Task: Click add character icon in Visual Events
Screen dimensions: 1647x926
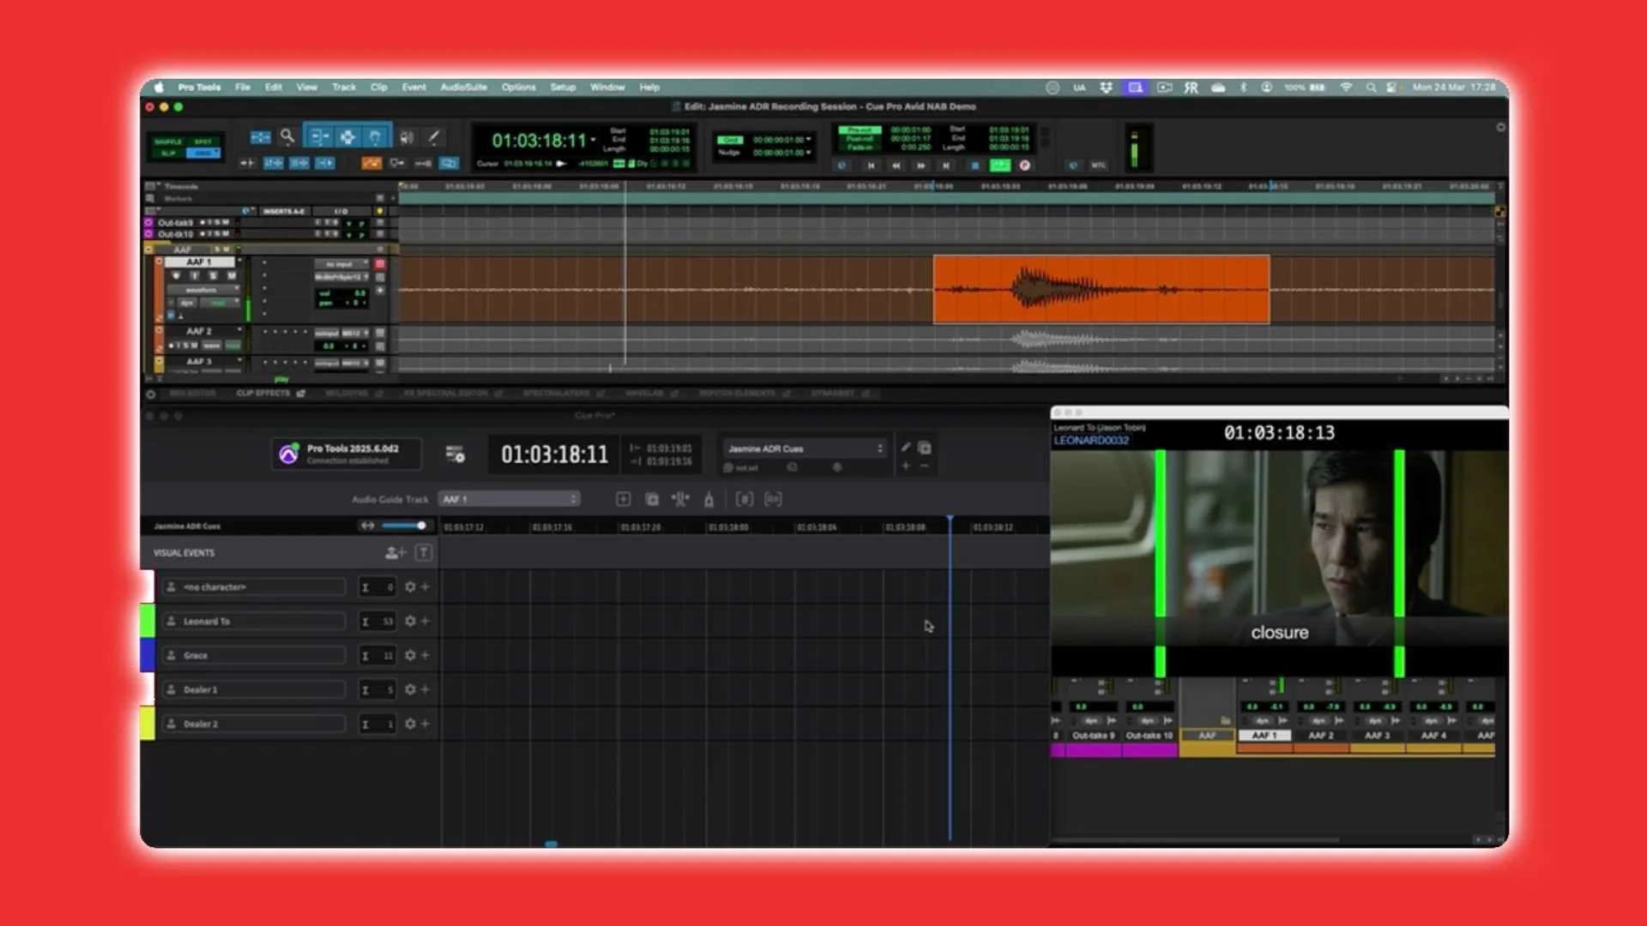Action: click(x=395, y=553)
